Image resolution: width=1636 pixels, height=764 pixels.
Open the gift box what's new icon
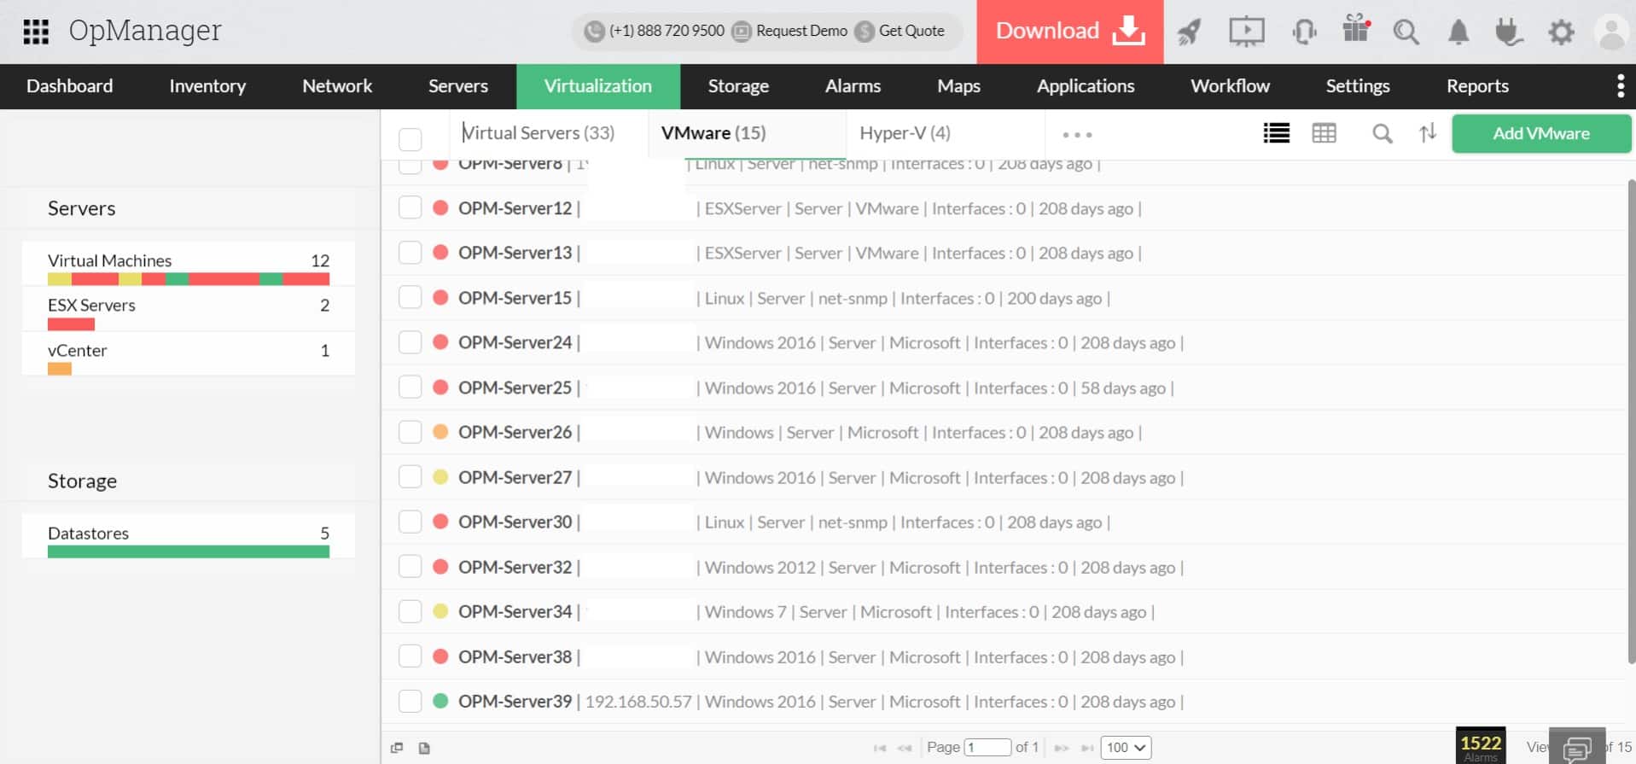[x=1356, y=28]
